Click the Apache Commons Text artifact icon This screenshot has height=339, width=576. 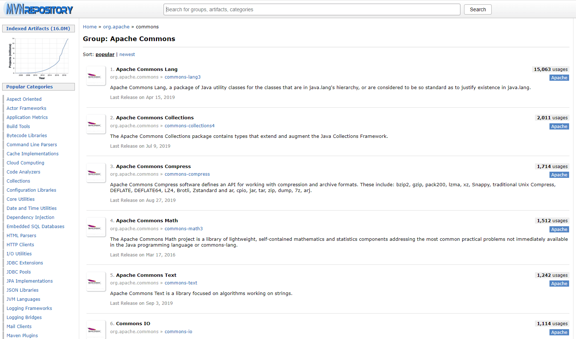point(96,282)
